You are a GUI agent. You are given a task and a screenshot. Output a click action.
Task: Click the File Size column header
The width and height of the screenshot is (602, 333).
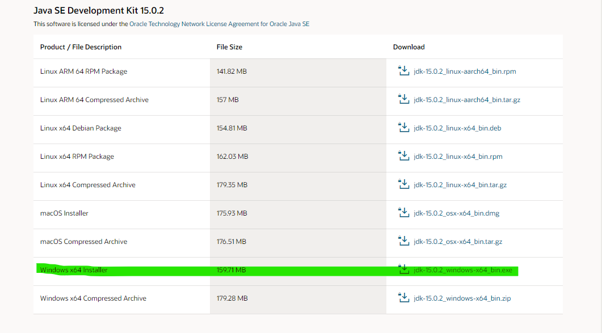tap(229, 47)
